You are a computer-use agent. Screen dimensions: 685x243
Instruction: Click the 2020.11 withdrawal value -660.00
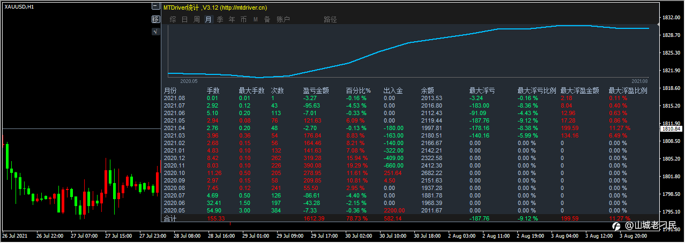[x=394, y=166]
